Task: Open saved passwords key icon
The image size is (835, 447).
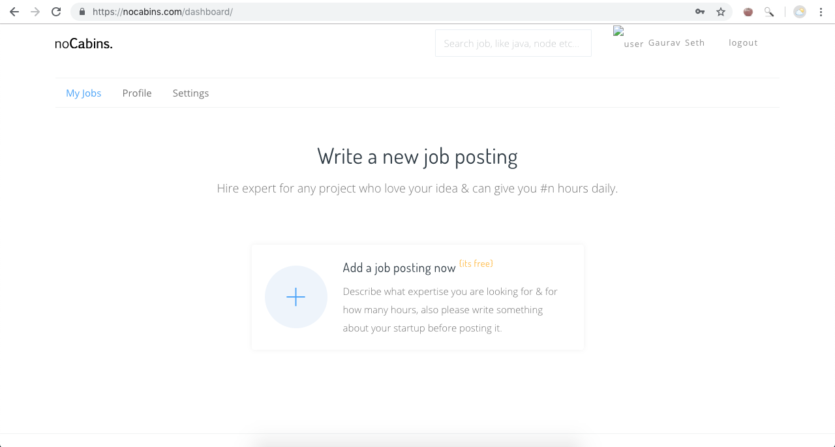Action: (x=700, y=12)
